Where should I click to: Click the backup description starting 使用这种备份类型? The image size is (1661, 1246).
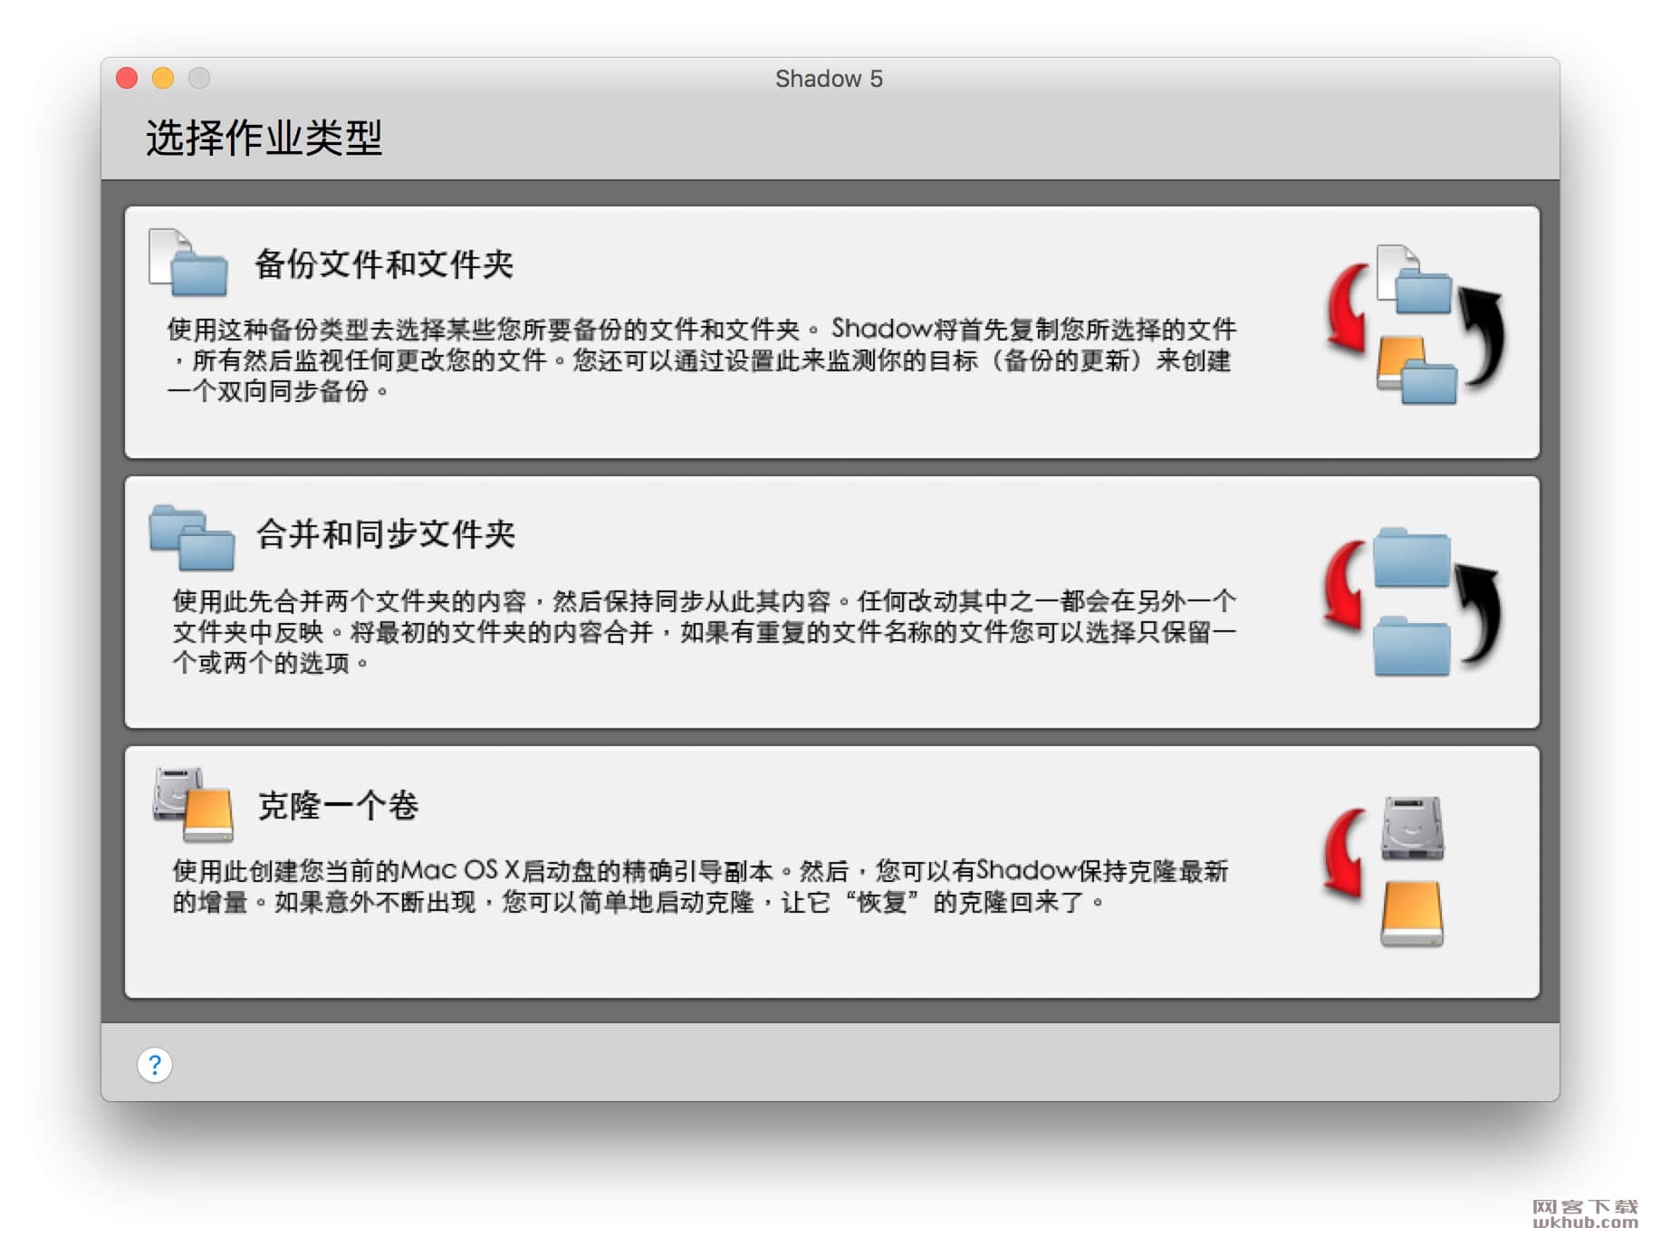pyautogui.click(x=702, y=360)
